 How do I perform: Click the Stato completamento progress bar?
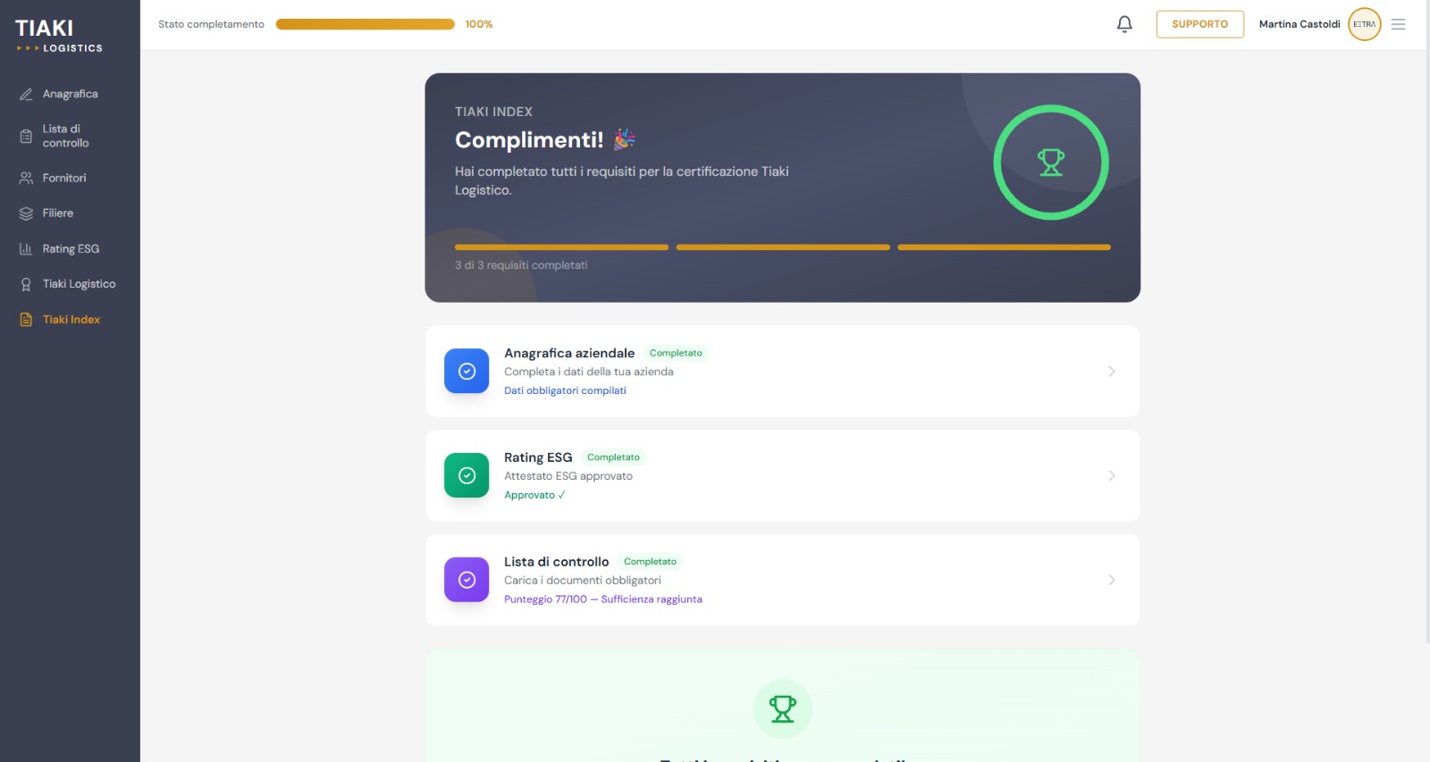point(366,24)
